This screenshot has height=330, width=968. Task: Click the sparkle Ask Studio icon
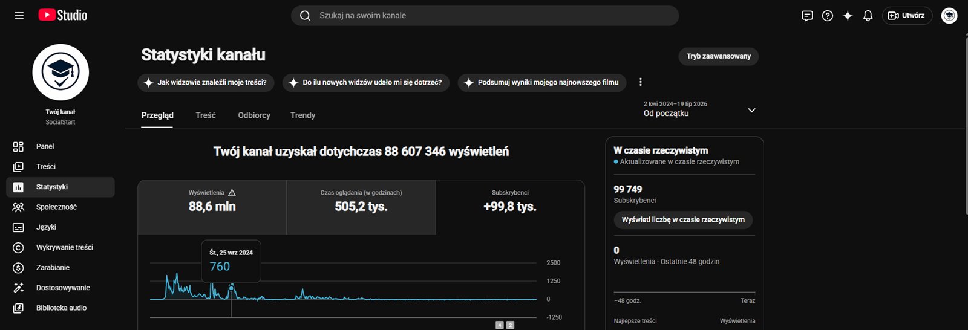(848, 16)
